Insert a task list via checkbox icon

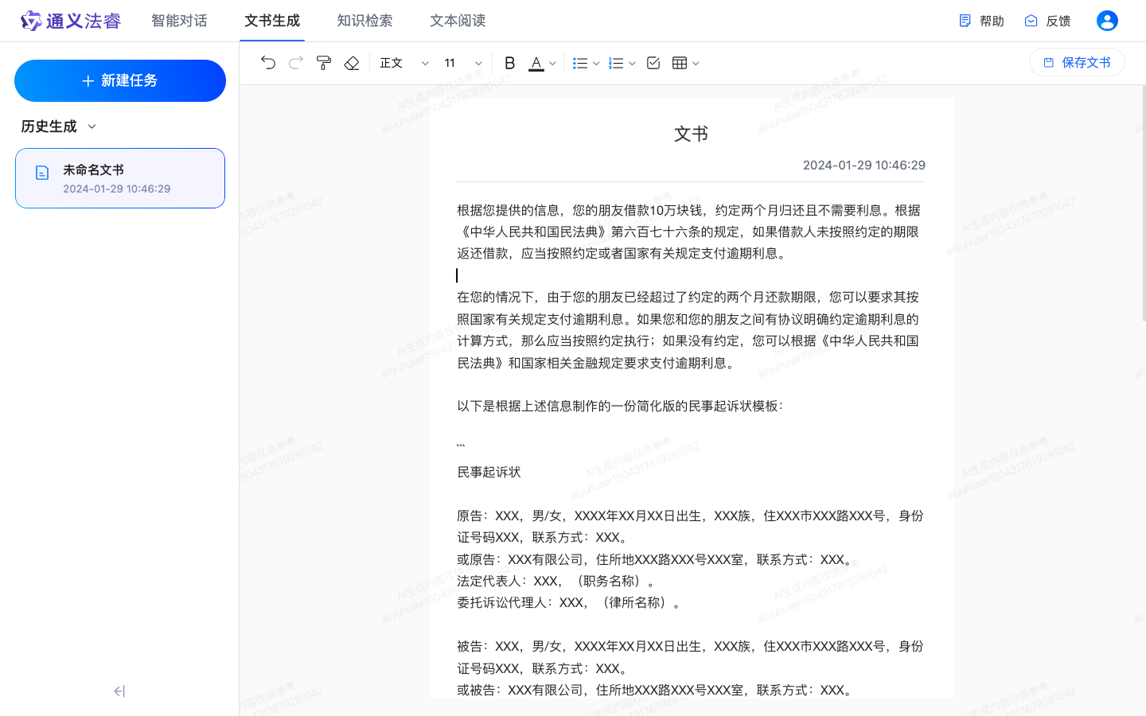tap(653, 62)
